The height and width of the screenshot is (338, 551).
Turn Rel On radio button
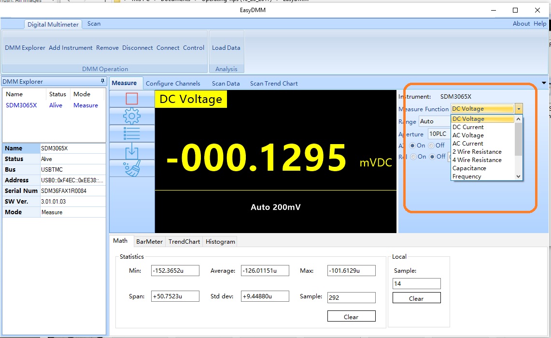click(413, 157)
